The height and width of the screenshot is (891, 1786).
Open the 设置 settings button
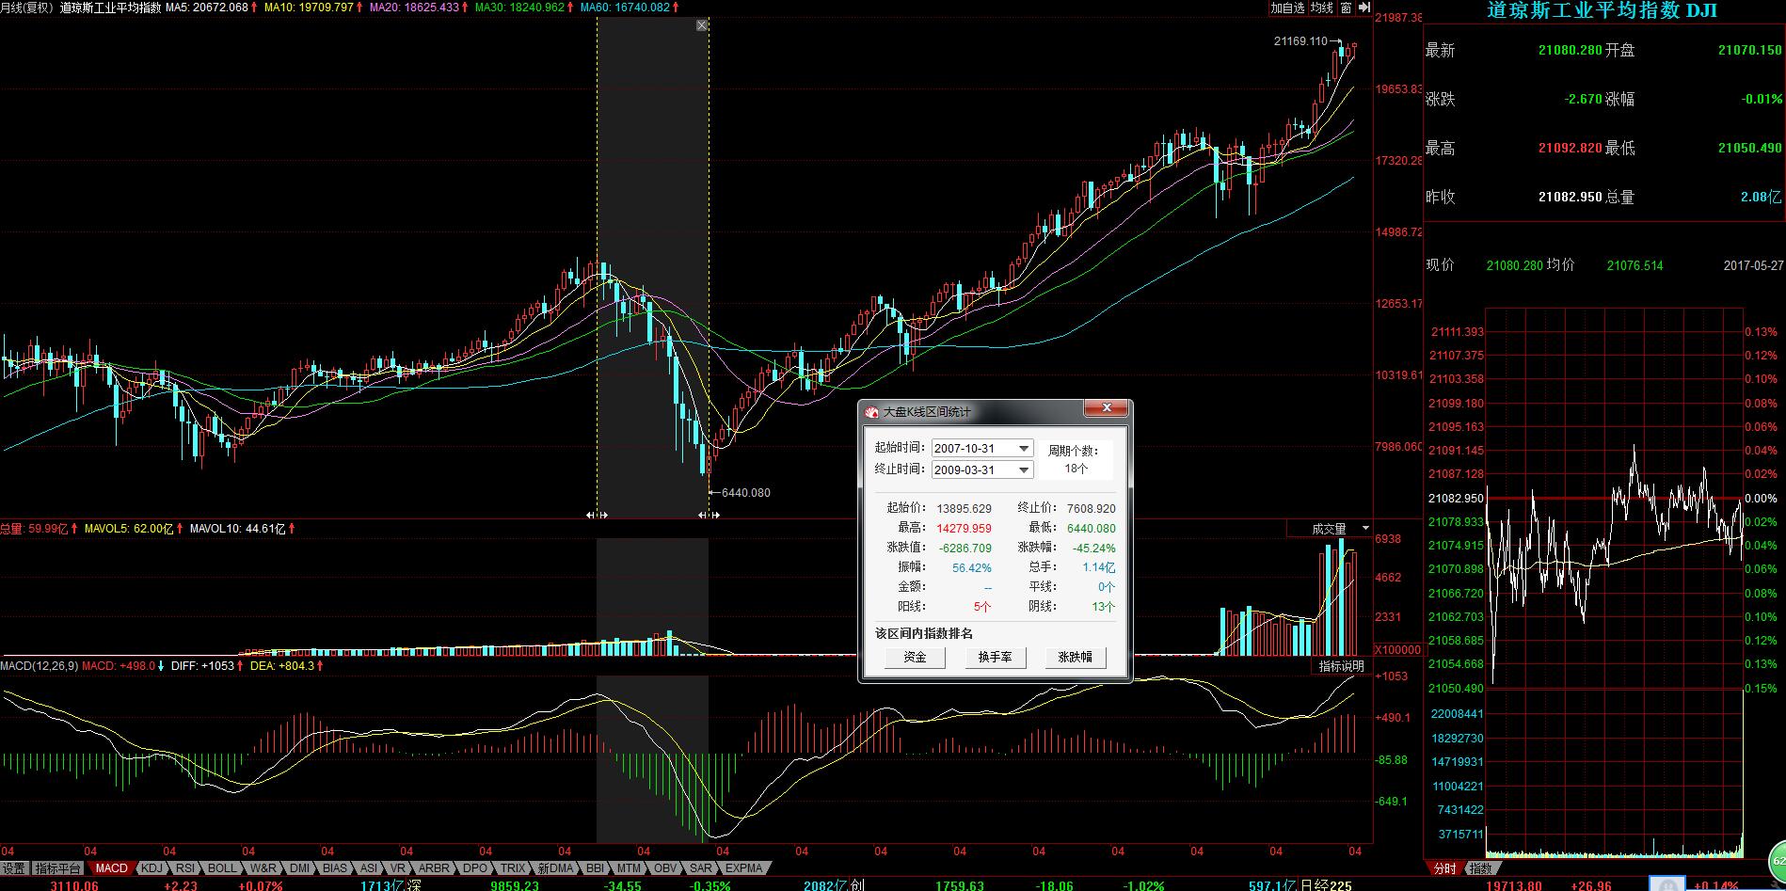pos(14,868)
